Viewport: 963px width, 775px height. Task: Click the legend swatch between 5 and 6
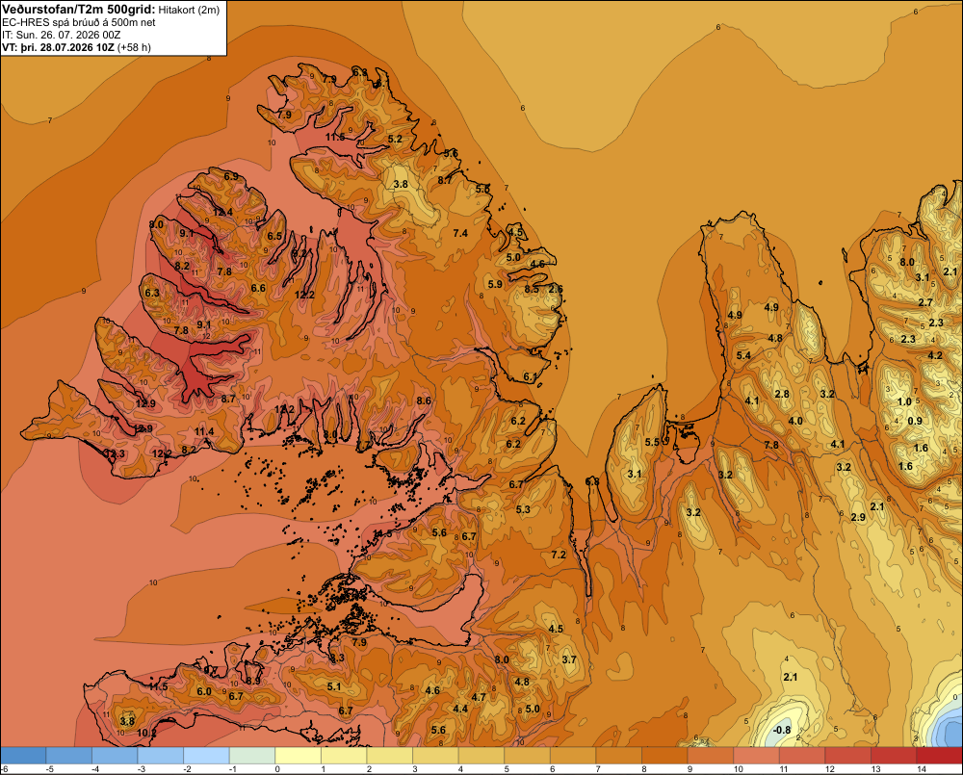click(x=527, y=755)
